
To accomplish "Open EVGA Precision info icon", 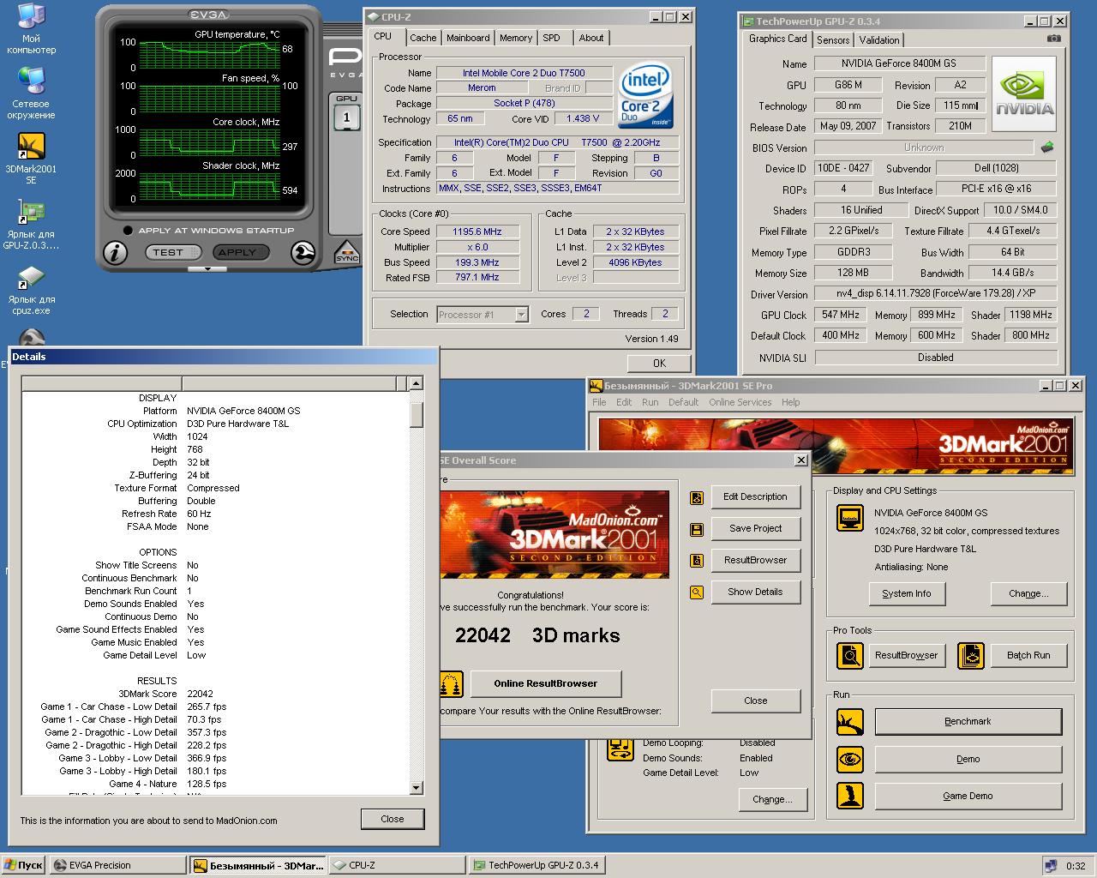I will pos(116,252).
